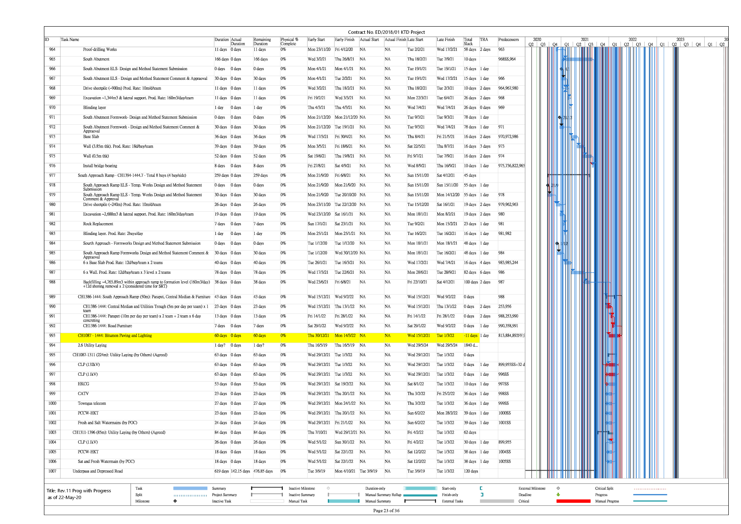Select the 1/12 milestone diamond in Gantt chart
The height and width of the screenshot is (524, 741).
[557, 243]
